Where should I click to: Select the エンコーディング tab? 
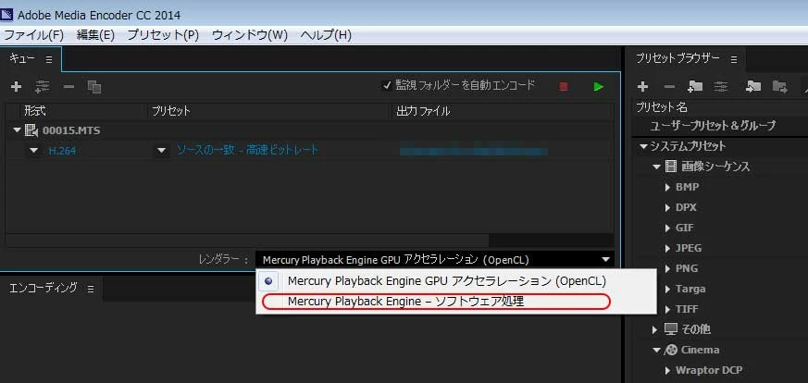[44, 288]
